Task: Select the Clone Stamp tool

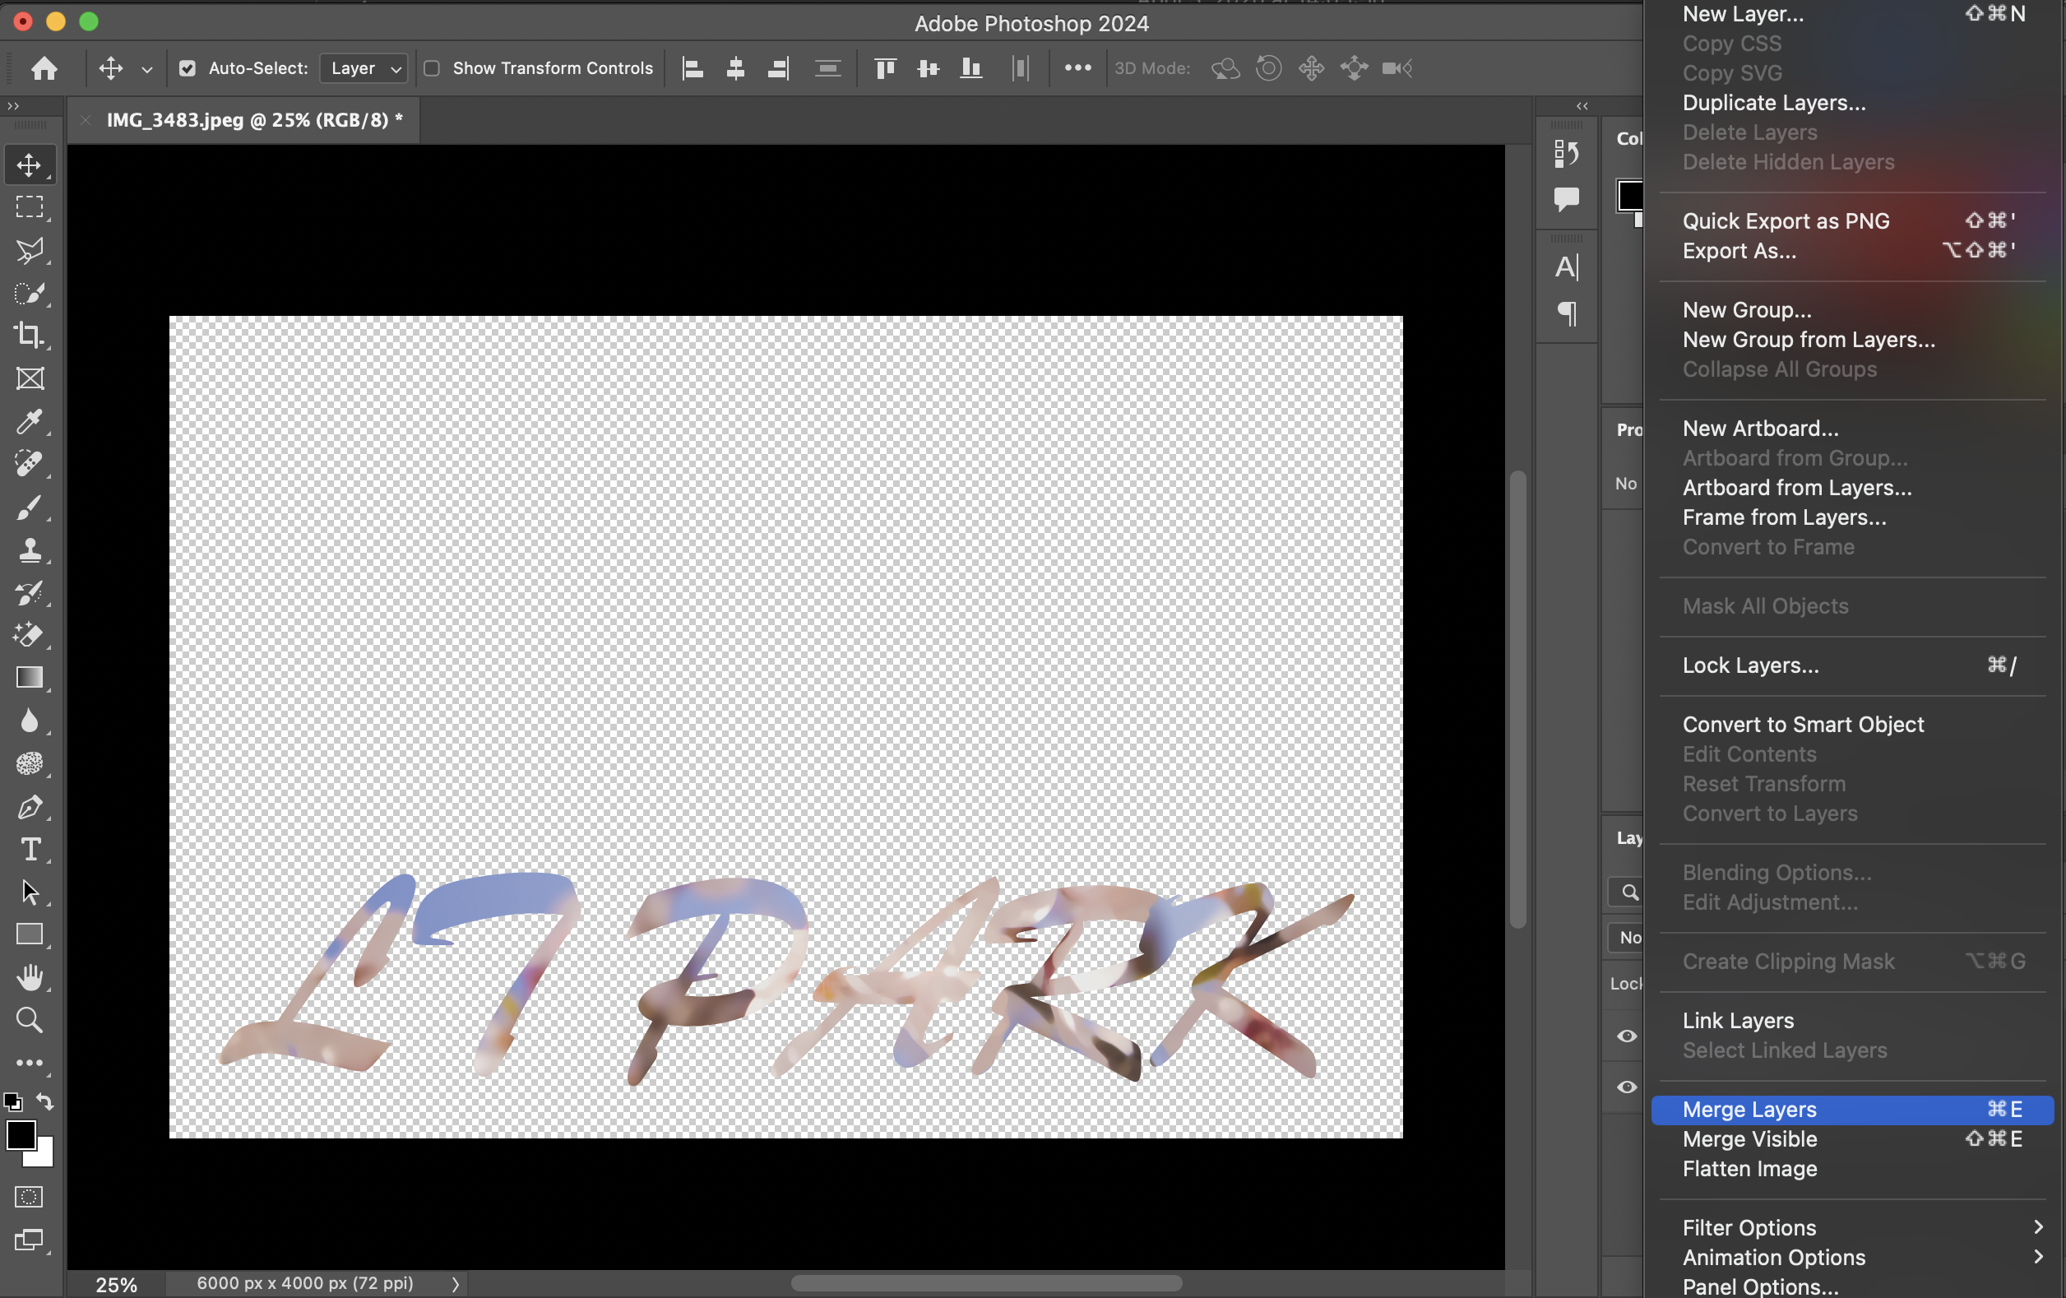Action: [29, 550]
